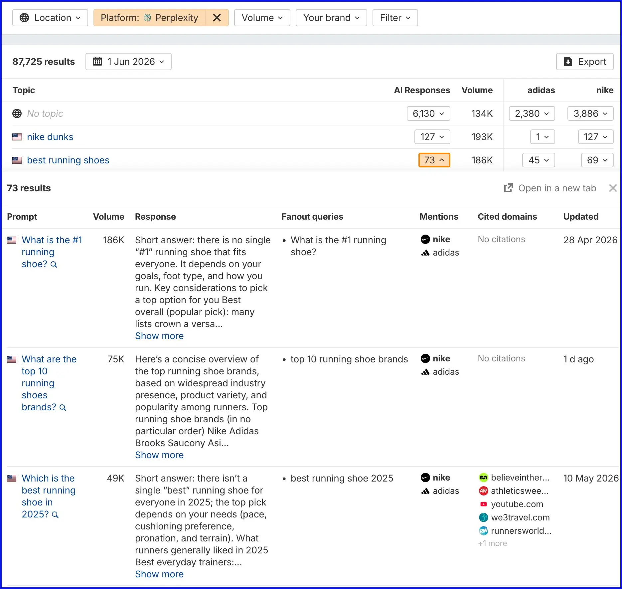This screenshot has height=589, width=622.
Task: Click magnifier icon beside top 10 brands prompt
Action: click(63, 408)
